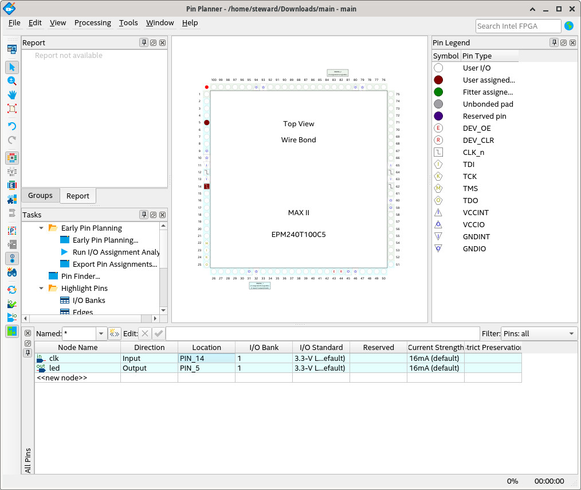Click the Edit value text field
Viewport: 581px width, 490px height.
point(323,333)
